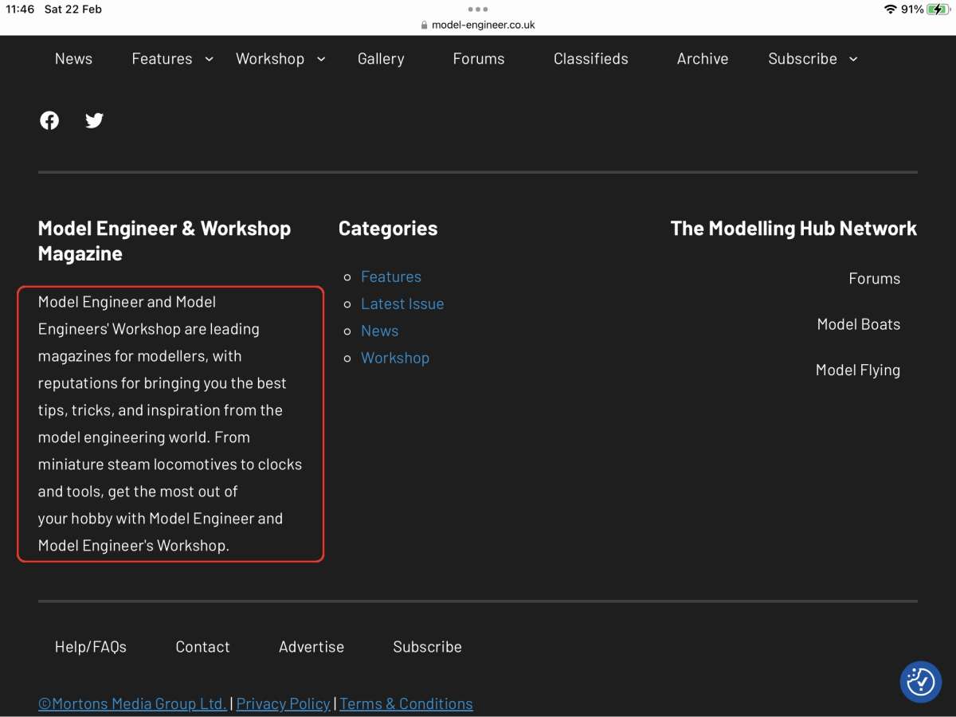Open the Latest Issue category link
This screenshot has height=717, width=956.
coord(402,304)
